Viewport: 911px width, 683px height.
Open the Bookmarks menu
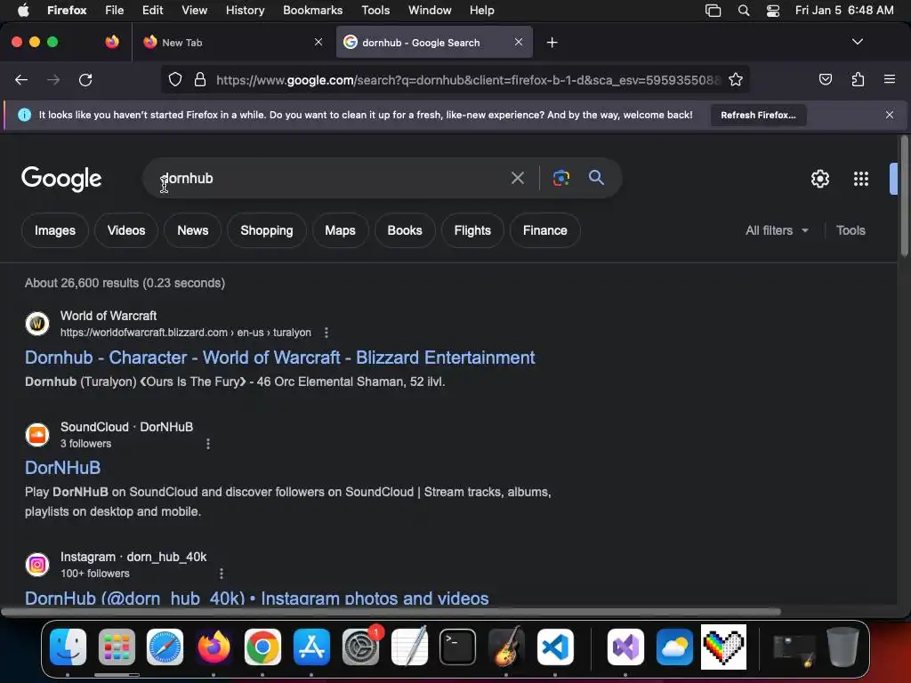(312, 10)
